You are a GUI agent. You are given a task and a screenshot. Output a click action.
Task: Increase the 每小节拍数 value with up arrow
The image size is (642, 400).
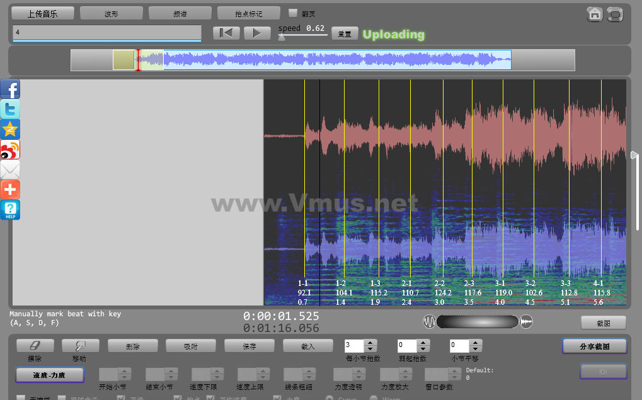[370, 343]
